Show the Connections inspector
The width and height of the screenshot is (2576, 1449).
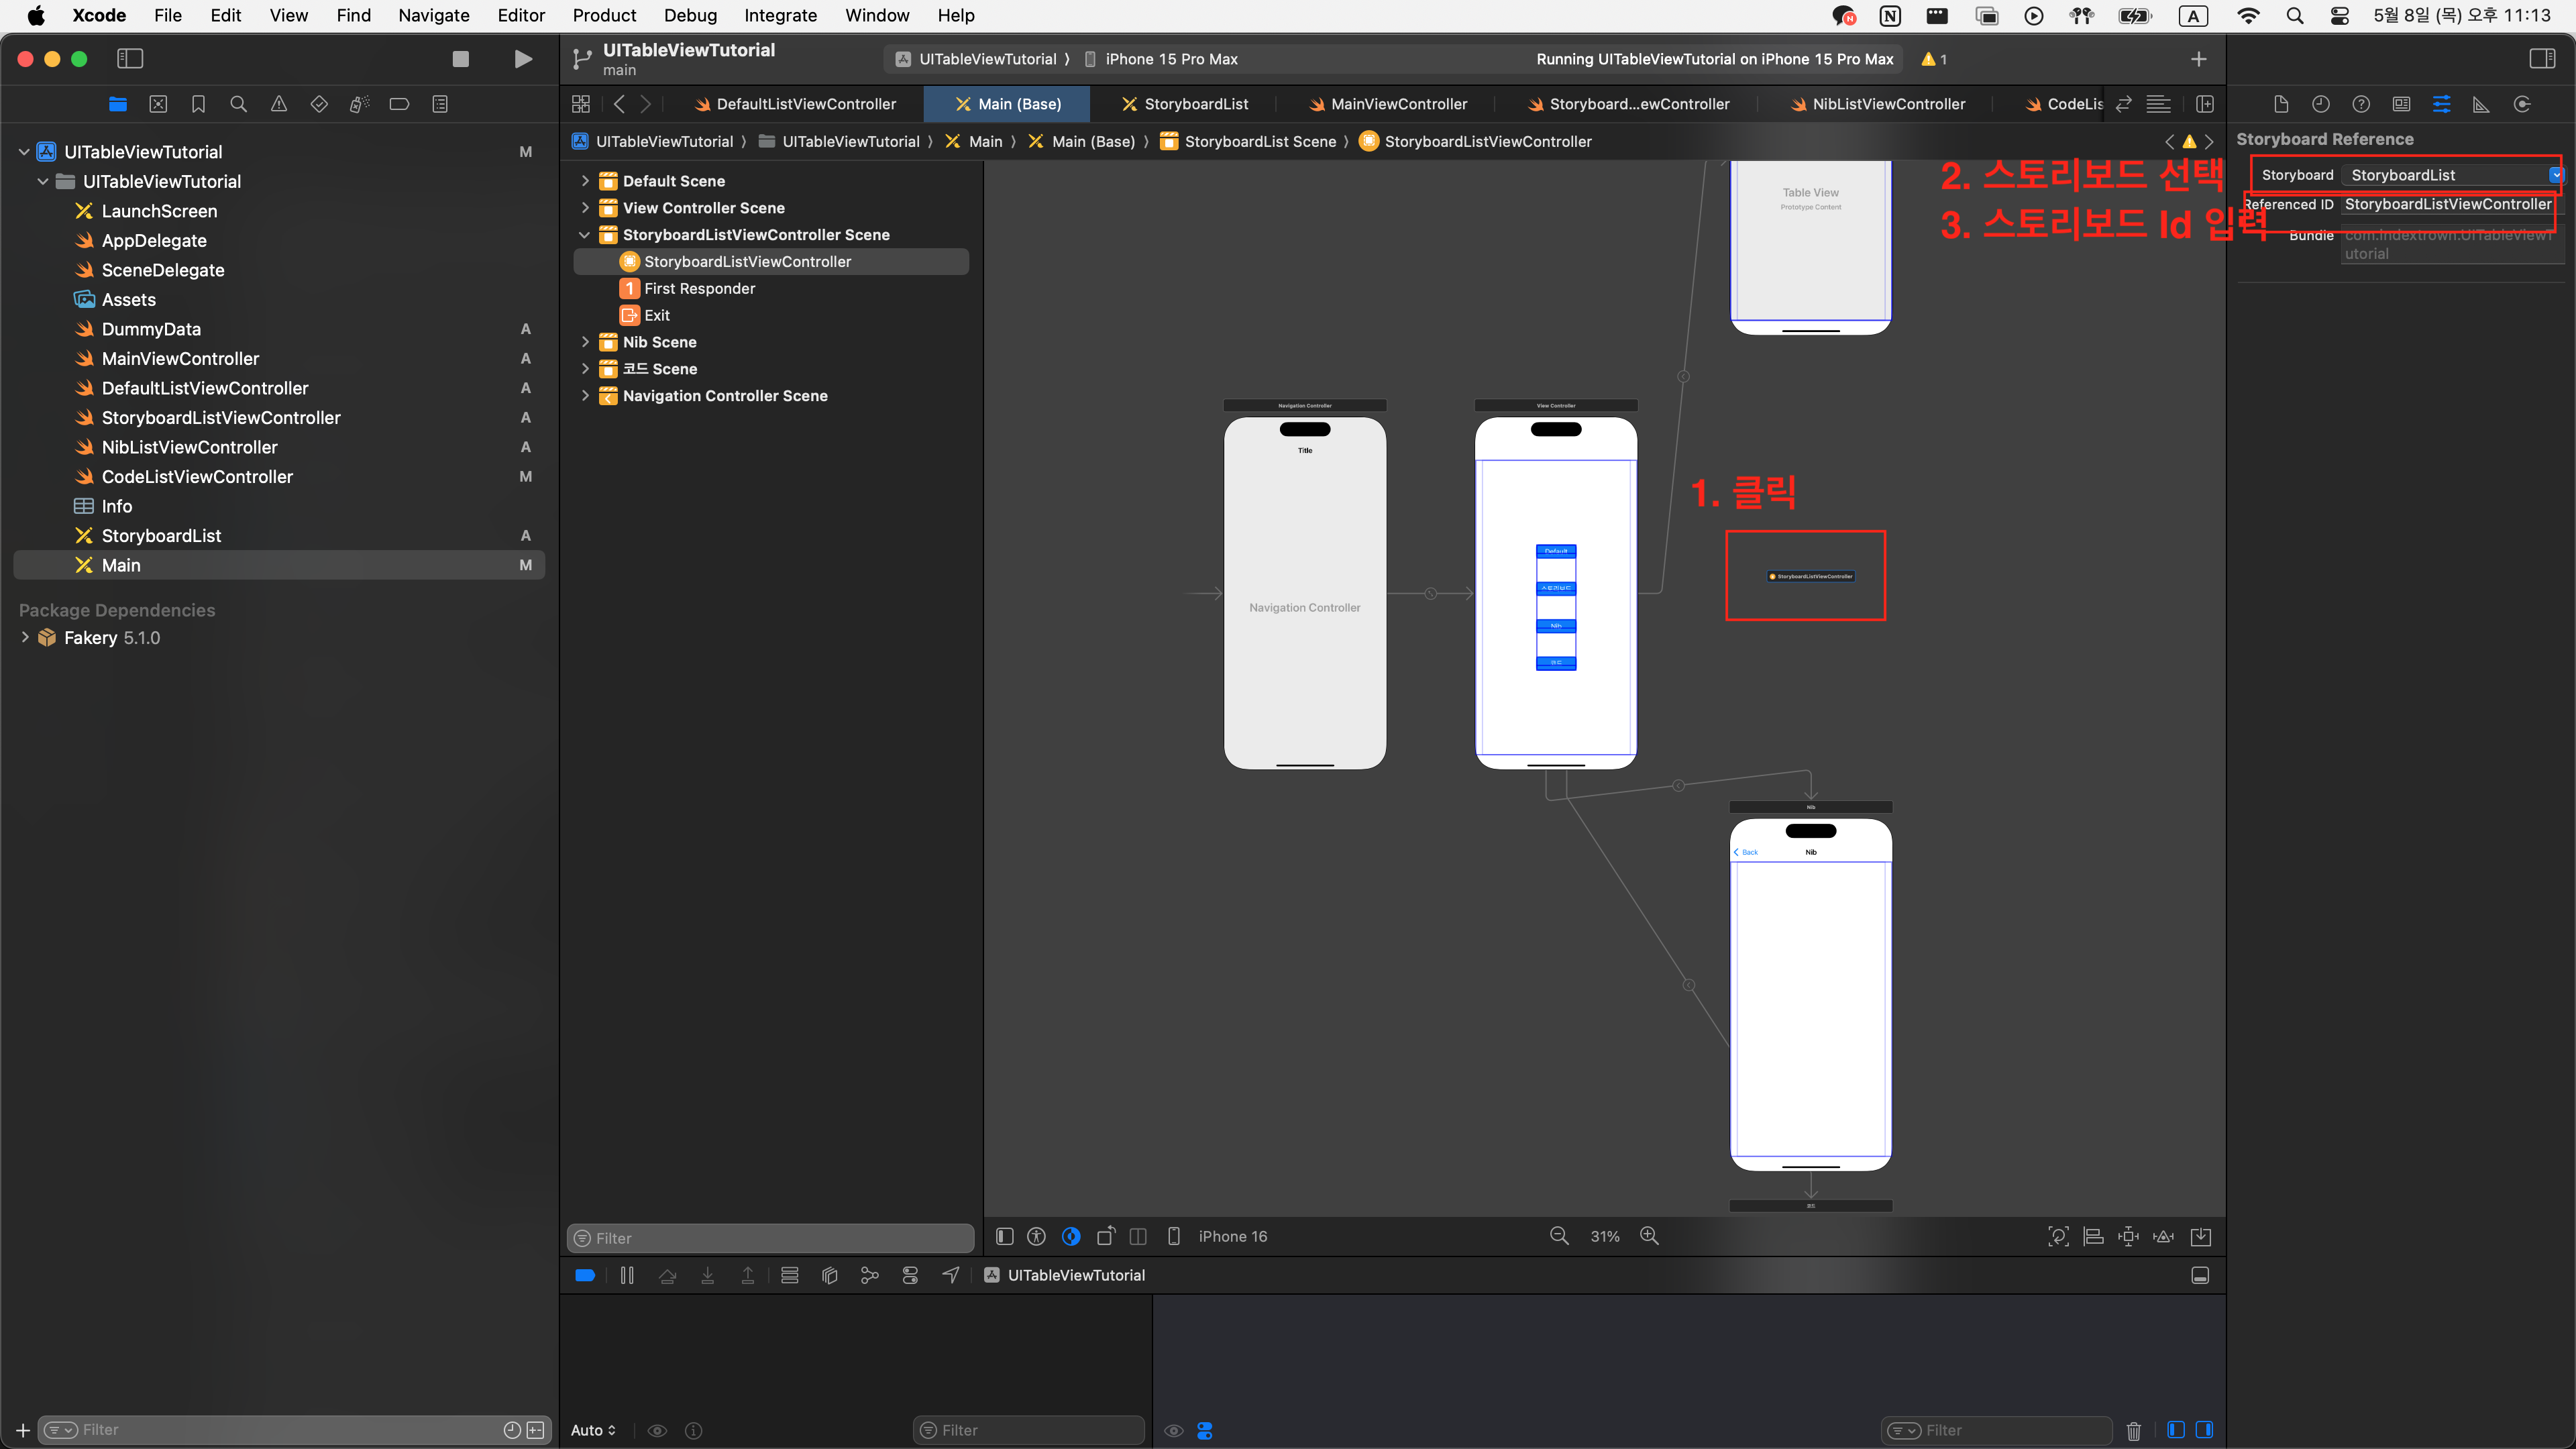[x=2522, y=104]
